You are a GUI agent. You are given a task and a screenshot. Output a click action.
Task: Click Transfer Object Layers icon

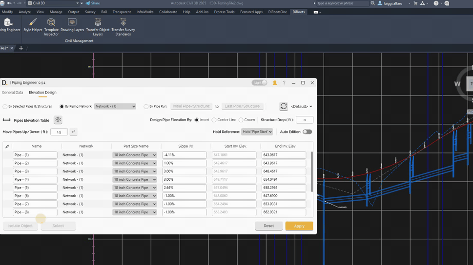pos(98,25)
